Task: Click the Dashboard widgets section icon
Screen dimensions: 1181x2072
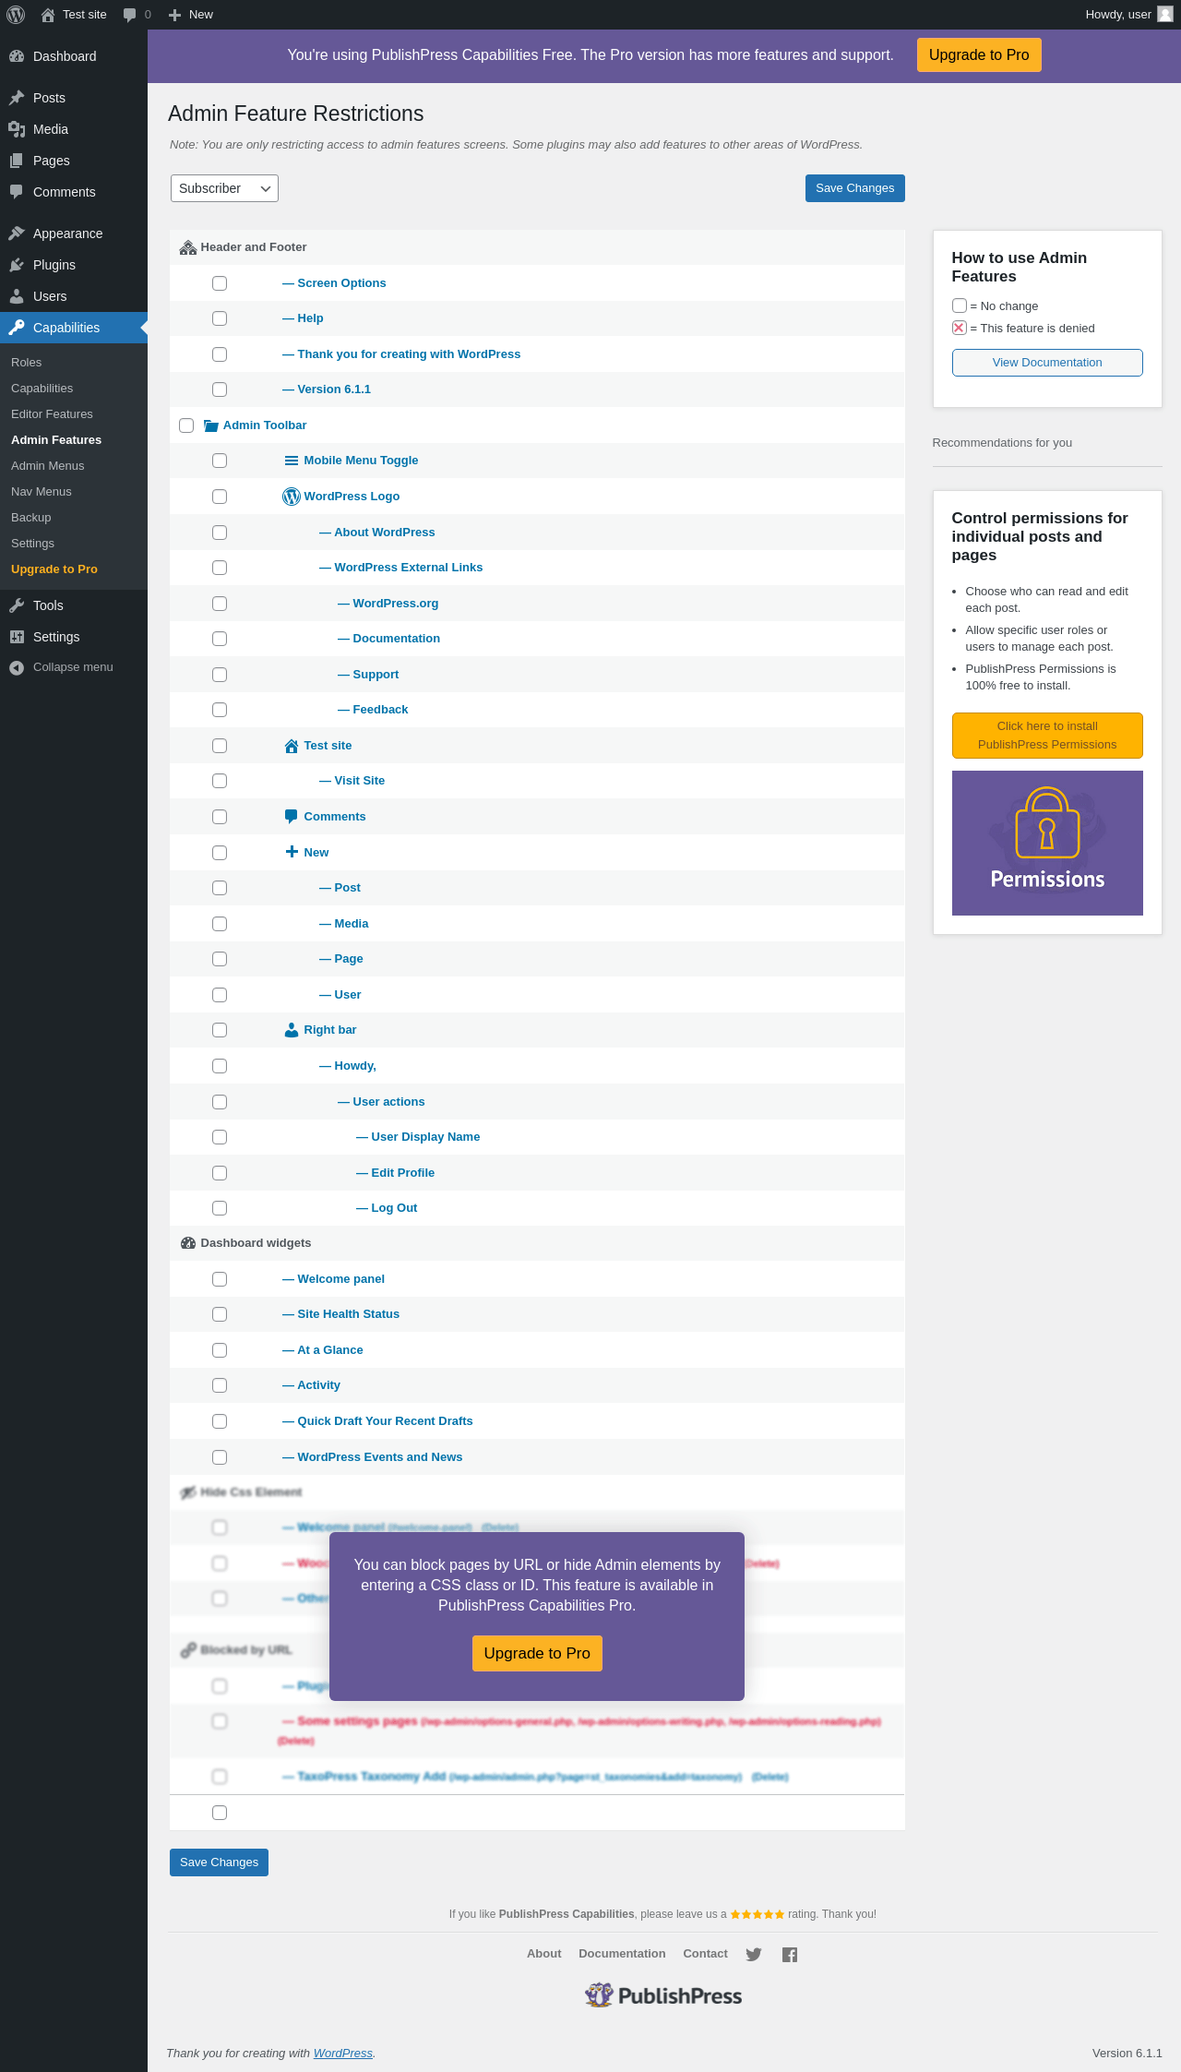Action: click(188, 1243)
